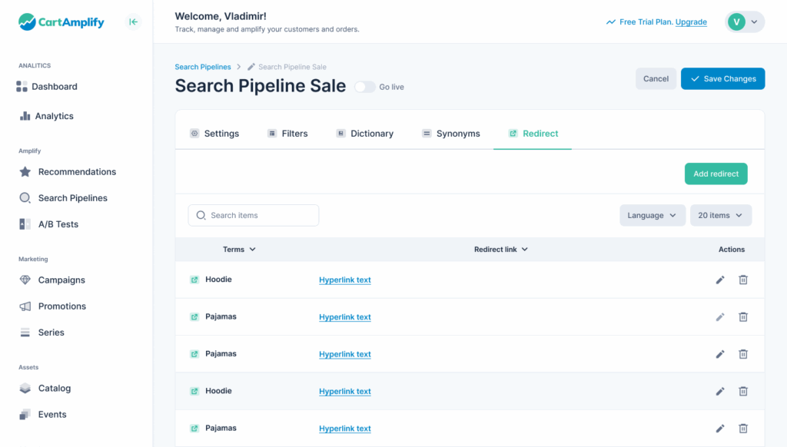
Task: Click the Search items input field
Action: [x=254, y=216]
